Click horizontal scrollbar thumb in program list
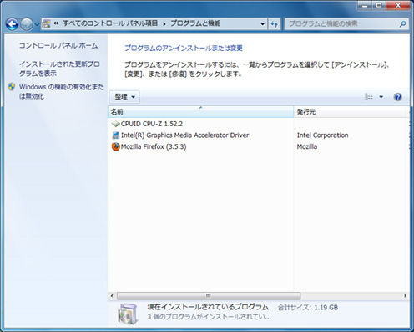This screenshot has height=332, width=414. 209,296
